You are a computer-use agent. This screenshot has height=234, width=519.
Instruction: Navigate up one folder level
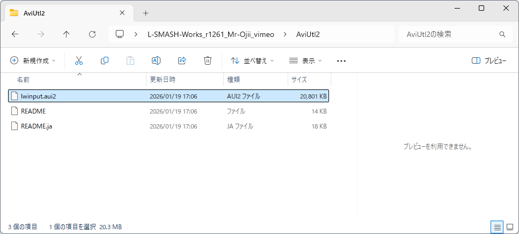point(67,34)
